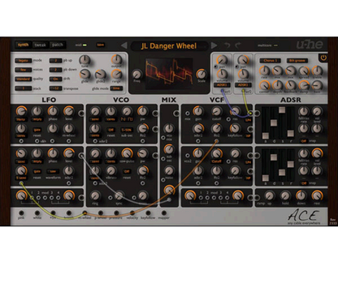Click the glide knob
Viewport: 338px width, 305px height.
(84, 74)
